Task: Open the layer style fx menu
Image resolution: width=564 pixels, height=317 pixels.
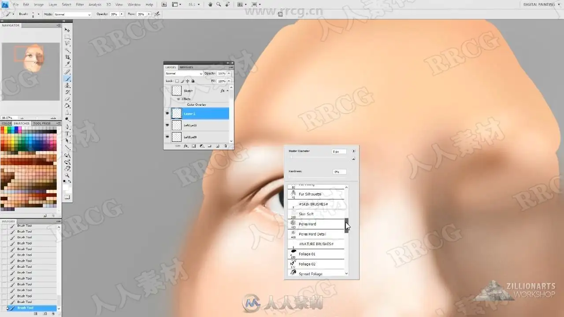Action: pos(186,146)
